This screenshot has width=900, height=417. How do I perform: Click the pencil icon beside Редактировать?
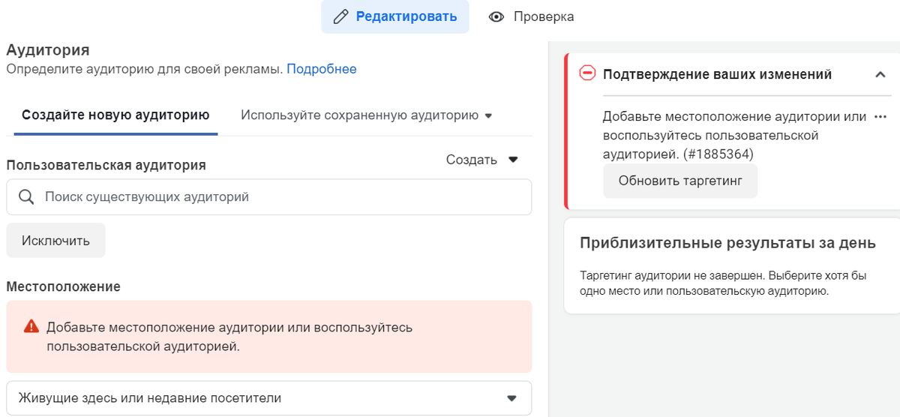point(341,16)
